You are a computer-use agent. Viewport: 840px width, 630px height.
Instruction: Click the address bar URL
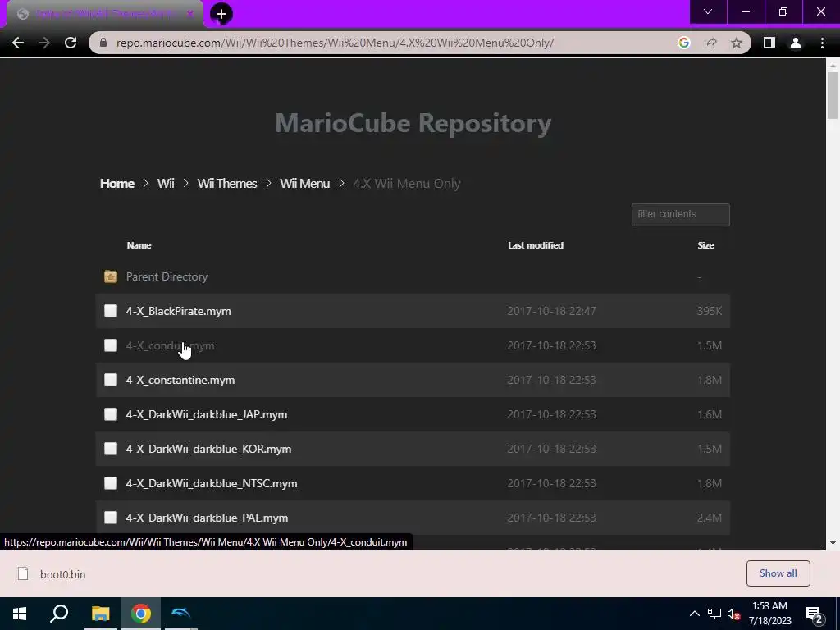click(335, 43)
